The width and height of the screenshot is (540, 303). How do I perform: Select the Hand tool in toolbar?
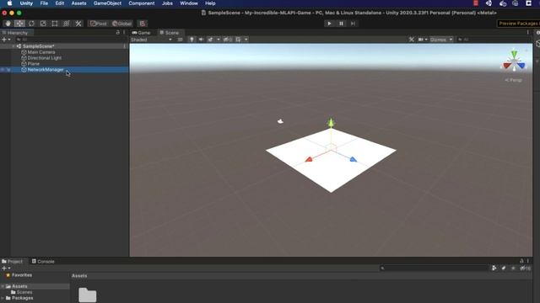8,24
